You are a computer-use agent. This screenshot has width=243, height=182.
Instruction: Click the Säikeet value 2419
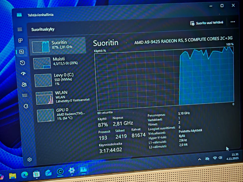pos(121,136)
